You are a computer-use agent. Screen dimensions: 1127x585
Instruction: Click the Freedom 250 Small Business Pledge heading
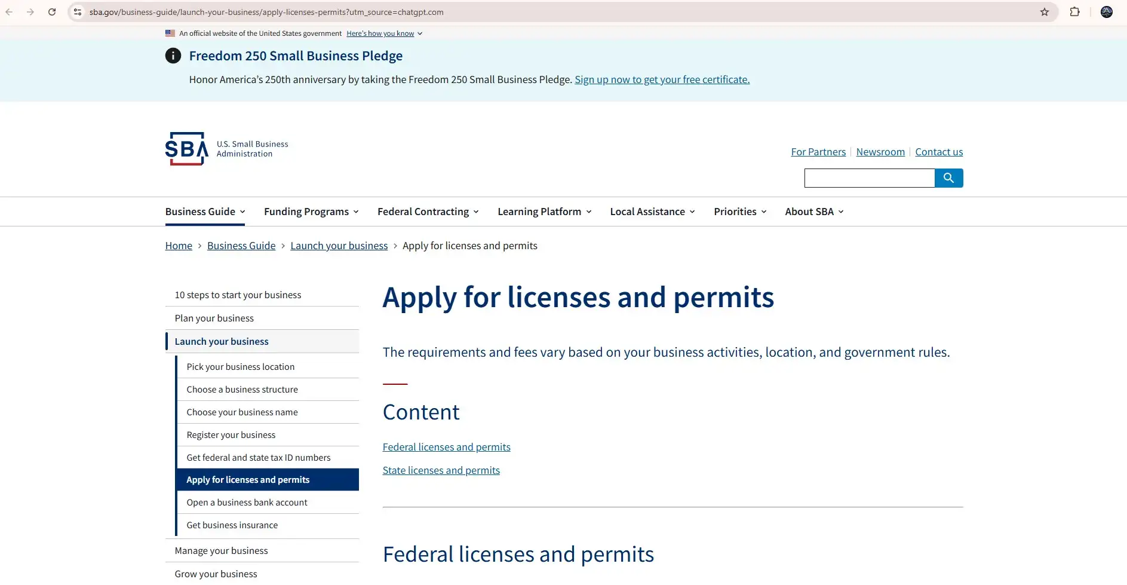tap(296, 56)
